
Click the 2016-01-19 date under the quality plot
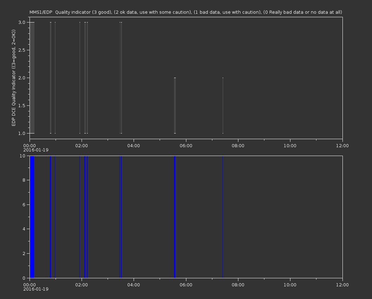pos(36,150)
